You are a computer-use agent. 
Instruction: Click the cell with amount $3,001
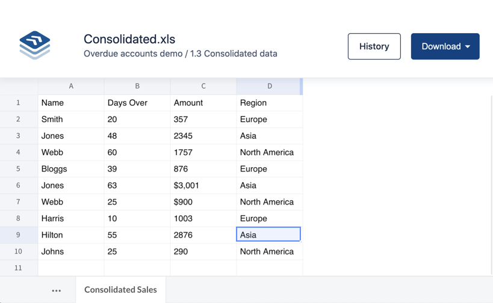203,186
